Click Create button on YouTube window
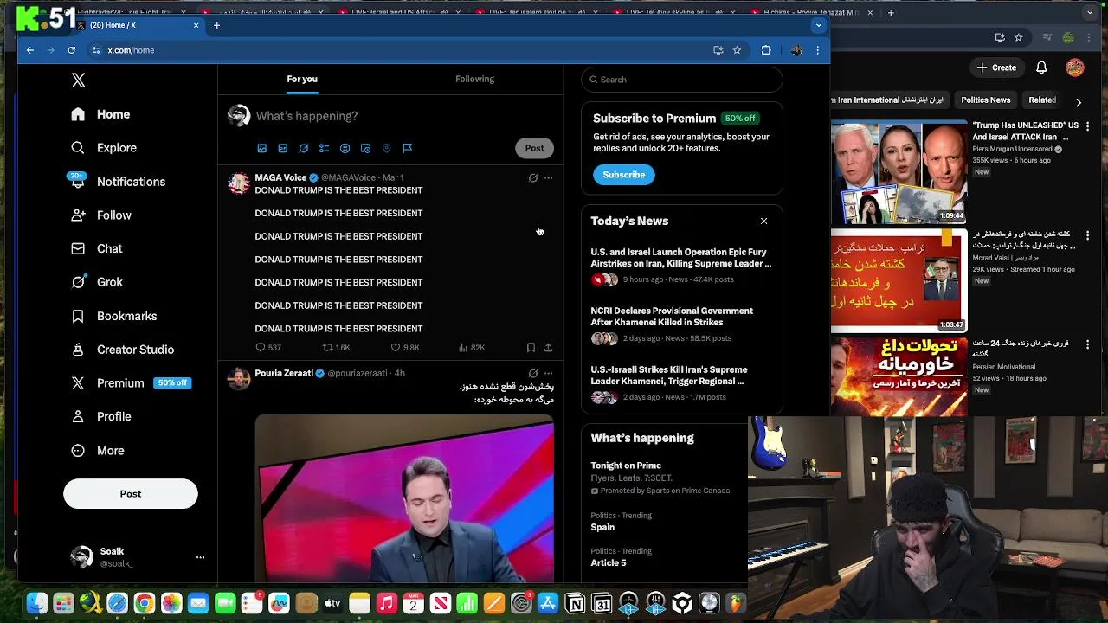The height and width of the screenshot is (623, 1108). click(x=997, y=67)
